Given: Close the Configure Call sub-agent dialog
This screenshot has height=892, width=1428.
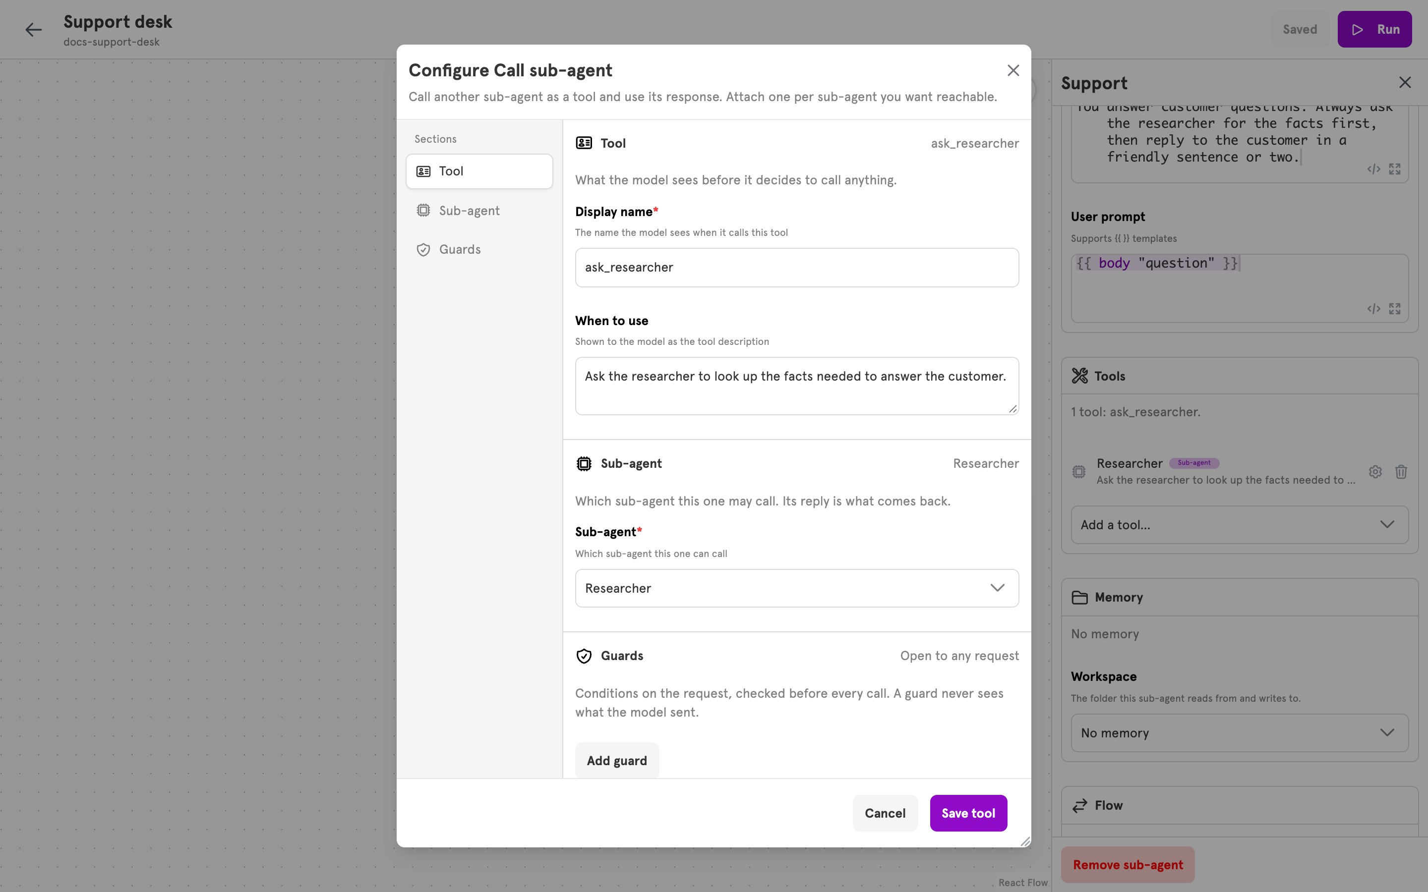Looking at the screenshot, I should 1013,71.
